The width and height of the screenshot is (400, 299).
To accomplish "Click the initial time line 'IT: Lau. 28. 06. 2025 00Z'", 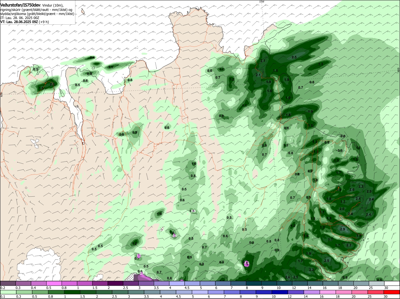I will 20,18.
